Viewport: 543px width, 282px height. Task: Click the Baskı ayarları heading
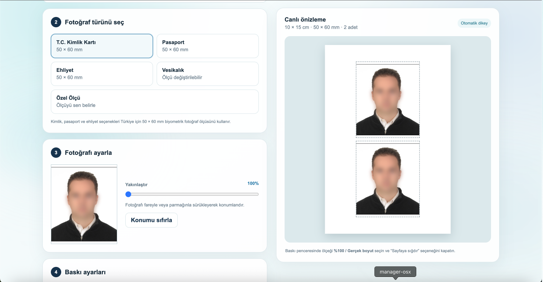[85, 272]
